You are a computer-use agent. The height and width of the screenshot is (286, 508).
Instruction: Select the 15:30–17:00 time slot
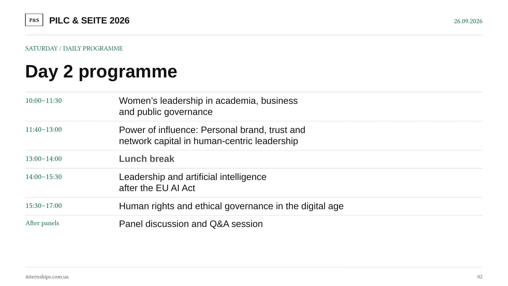click(43, 206)
